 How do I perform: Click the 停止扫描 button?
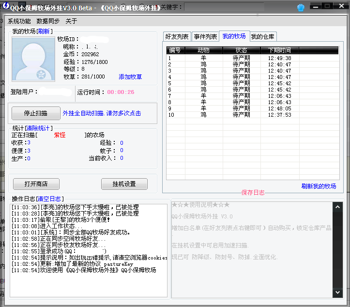(x=36, y=113)
